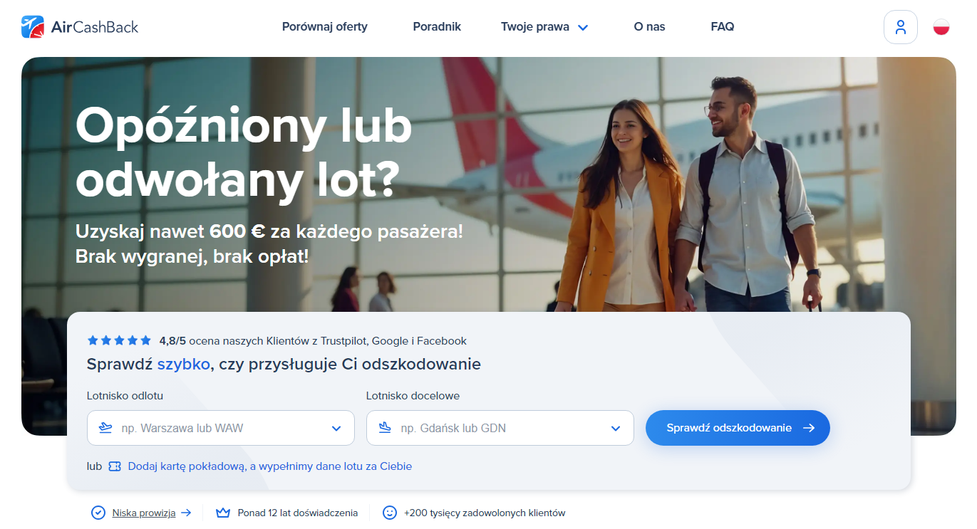Viewport: 977px width, 529px height.
Task: Click the Dodaj kartę pokładową link
Action: [x=270, y=466]
